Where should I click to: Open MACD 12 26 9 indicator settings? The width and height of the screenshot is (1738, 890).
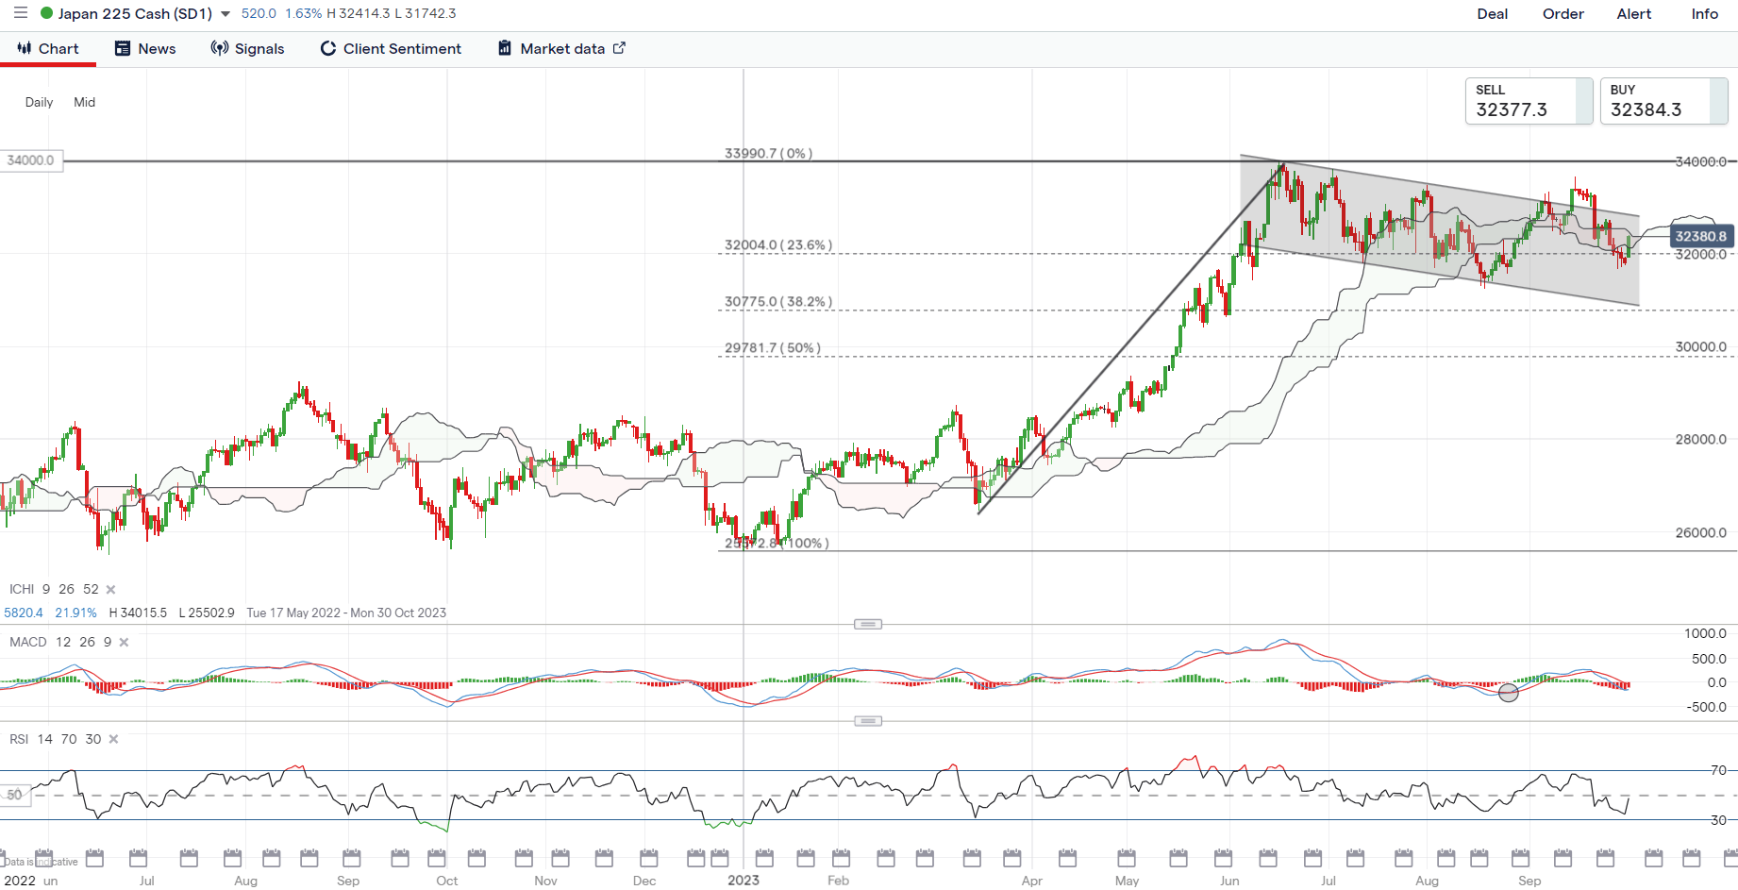point(60,643)
